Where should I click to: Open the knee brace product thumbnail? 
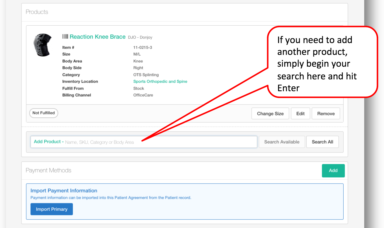[42, 45]
